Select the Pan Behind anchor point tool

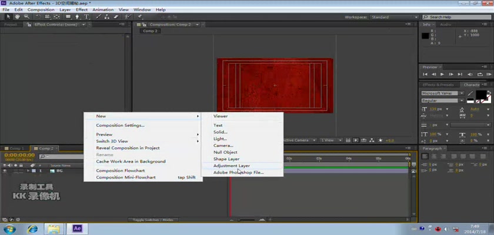(56, 17)
